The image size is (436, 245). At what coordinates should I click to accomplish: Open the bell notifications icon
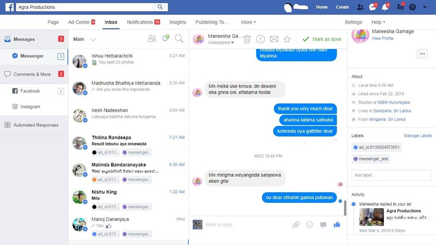pyautogui.click(x=385, y=7)
